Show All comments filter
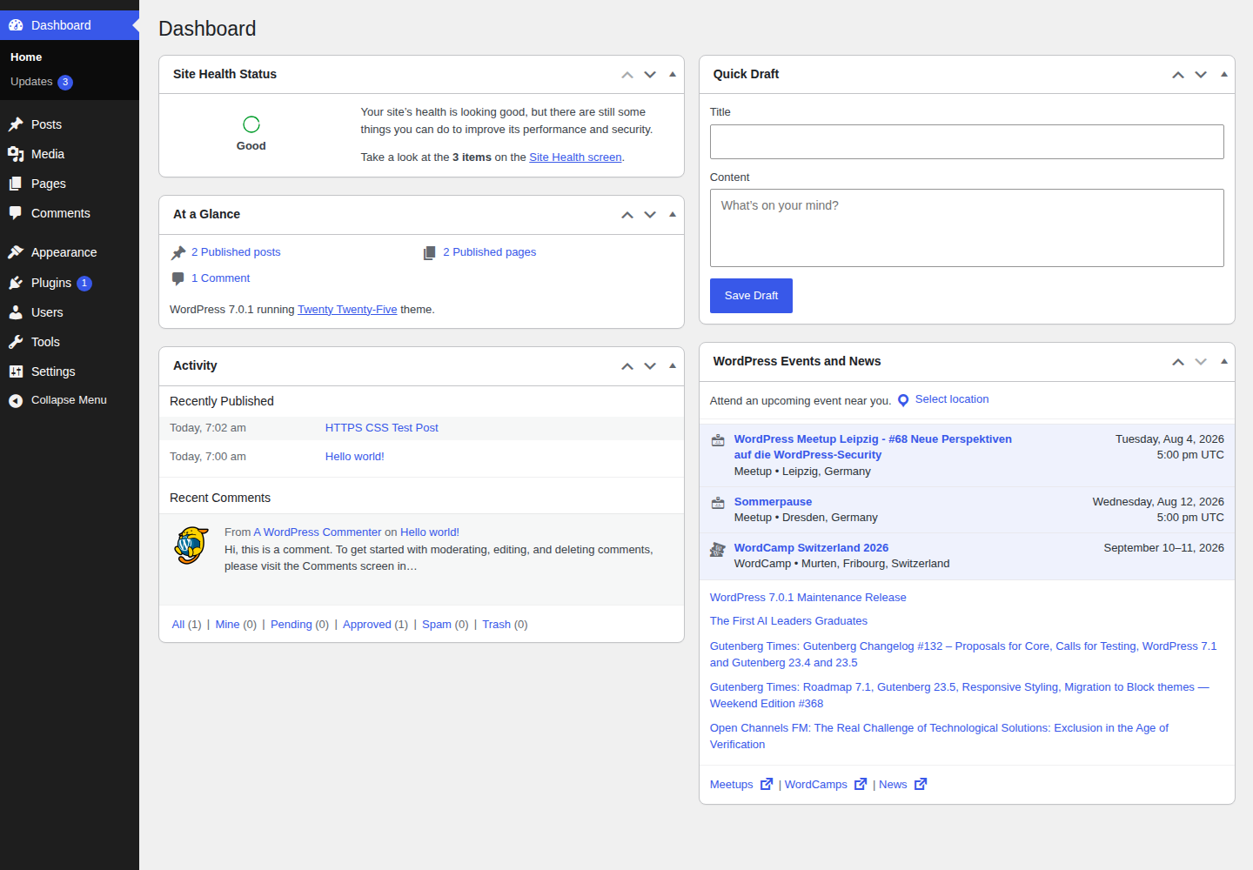The width and height of the screenshot is (1253, 870). [x=178, y=625]
